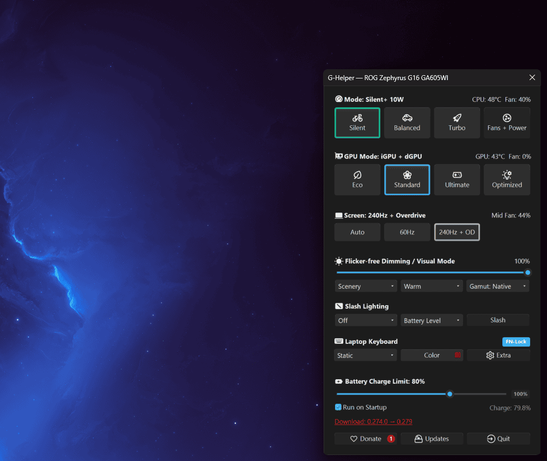Click the Slash Lighting section icon

(339, 306)
